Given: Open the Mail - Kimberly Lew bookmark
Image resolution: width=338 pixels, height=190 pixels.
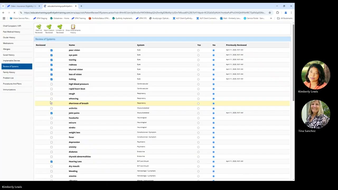Looking at the screenshot, I should 230,18.
